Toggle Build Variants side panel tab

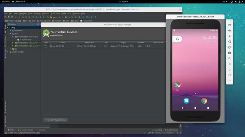tap(5, 107)
